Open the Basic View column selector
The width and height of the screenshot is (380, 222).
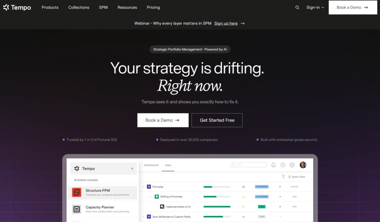pos(297,177)
